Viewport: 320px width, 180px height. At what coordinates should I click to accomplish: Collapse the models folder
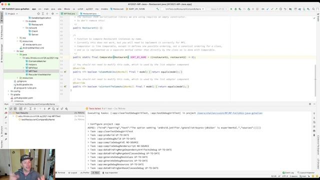click(x=23, y=21)
